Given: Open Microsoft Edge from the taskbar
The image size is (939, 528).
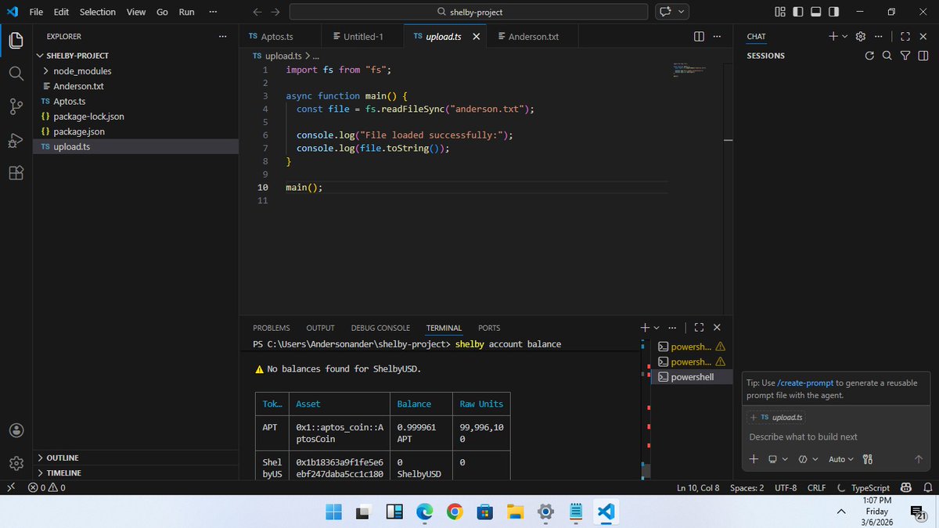Looking at the screenshot, I should tap(424, 512).
